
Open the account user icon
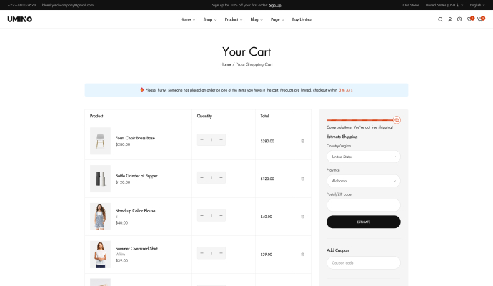click(x=450, y=19)
